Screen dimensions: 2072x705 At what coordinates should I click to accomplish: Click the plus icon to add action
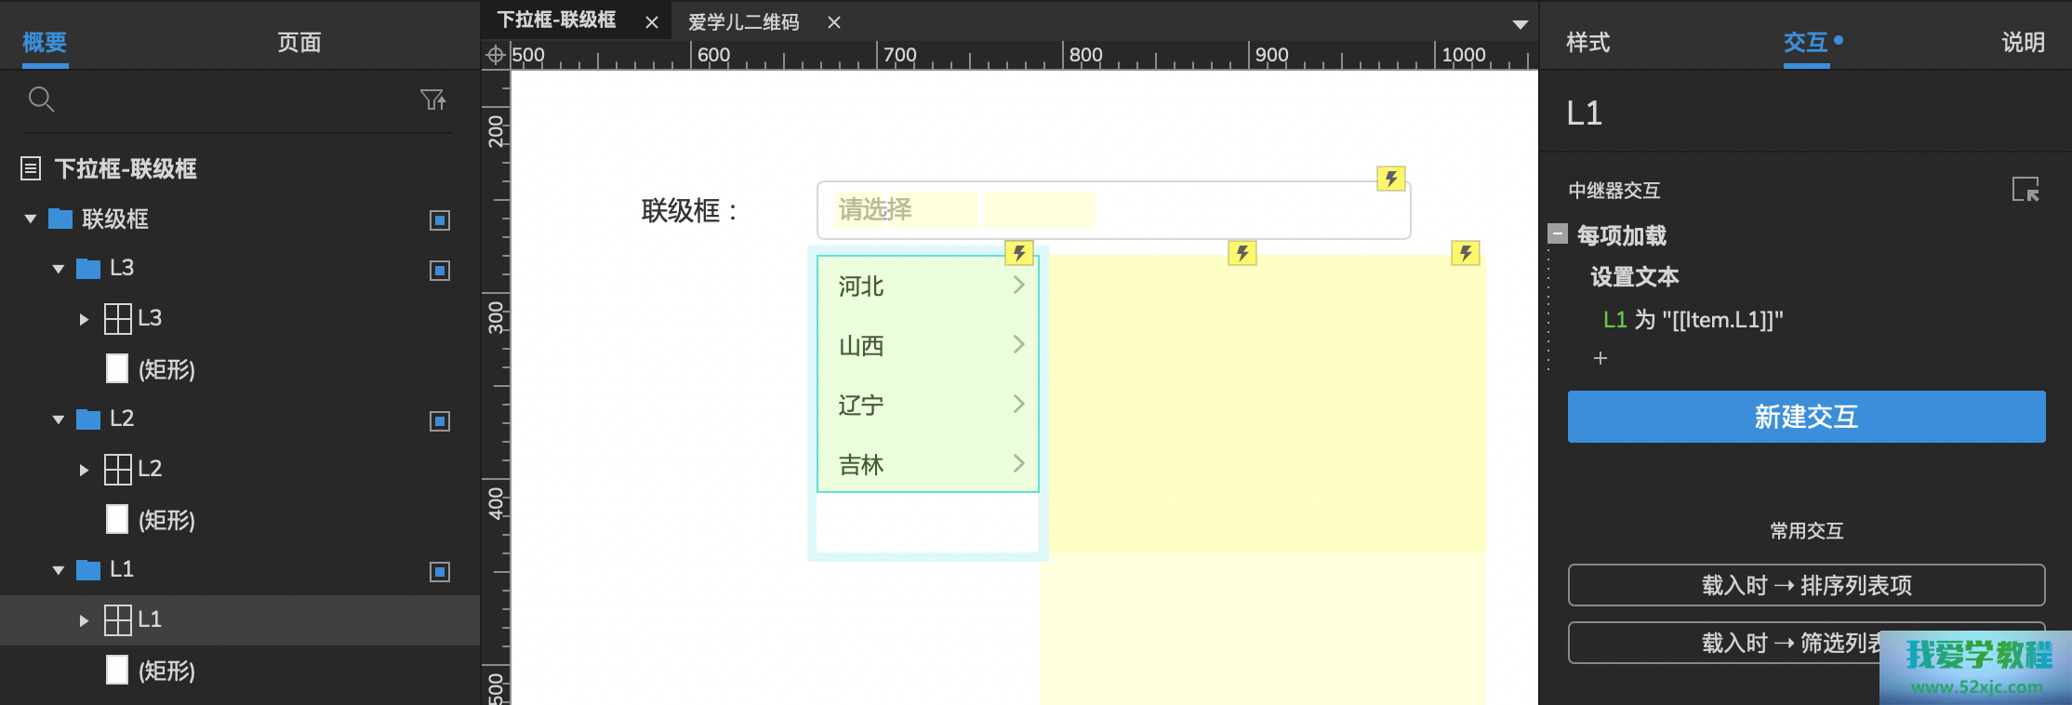point(1600,358)
